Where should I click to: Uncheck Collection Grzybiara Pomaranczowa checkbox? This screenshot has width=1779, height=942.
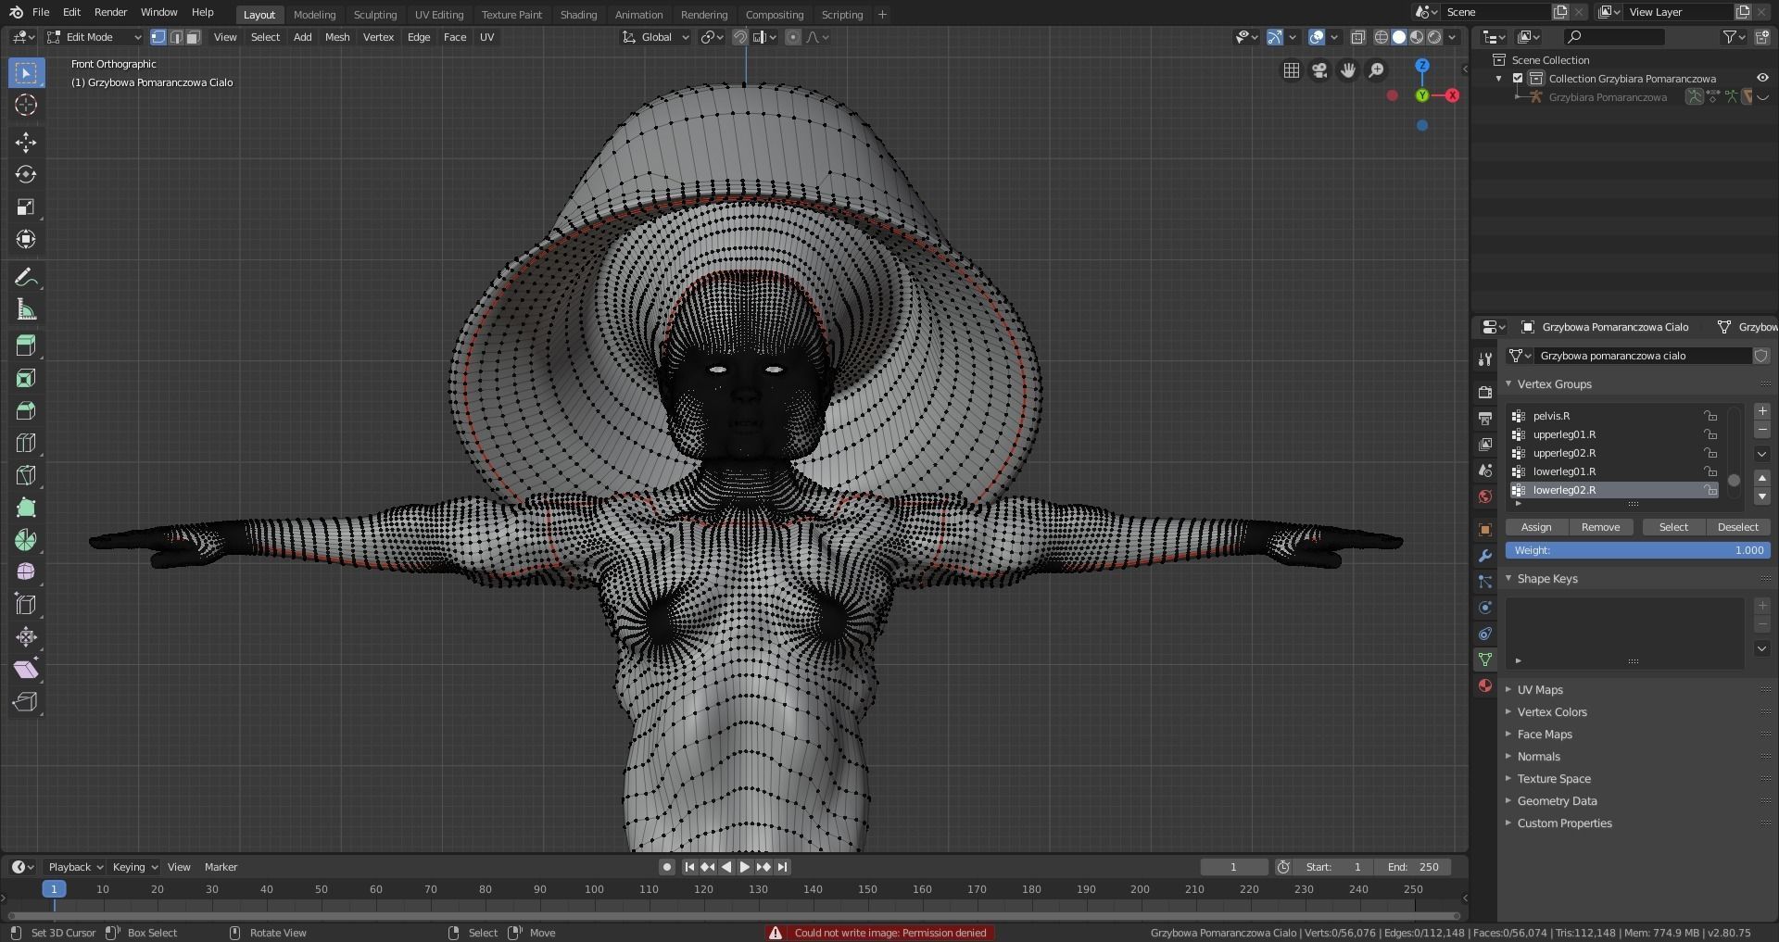click(1518, 79)
